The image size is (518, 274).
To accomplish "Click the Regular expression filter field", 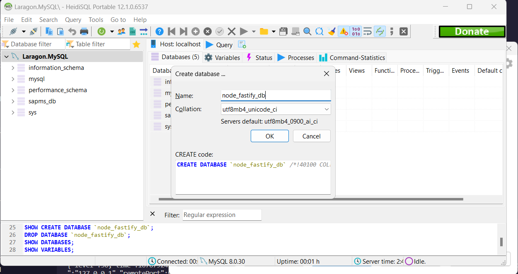I will point(222,215).
